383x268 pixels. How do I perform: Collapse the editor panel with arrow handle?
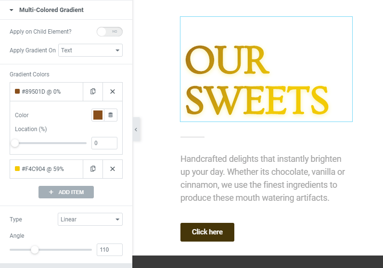[136, 129]
